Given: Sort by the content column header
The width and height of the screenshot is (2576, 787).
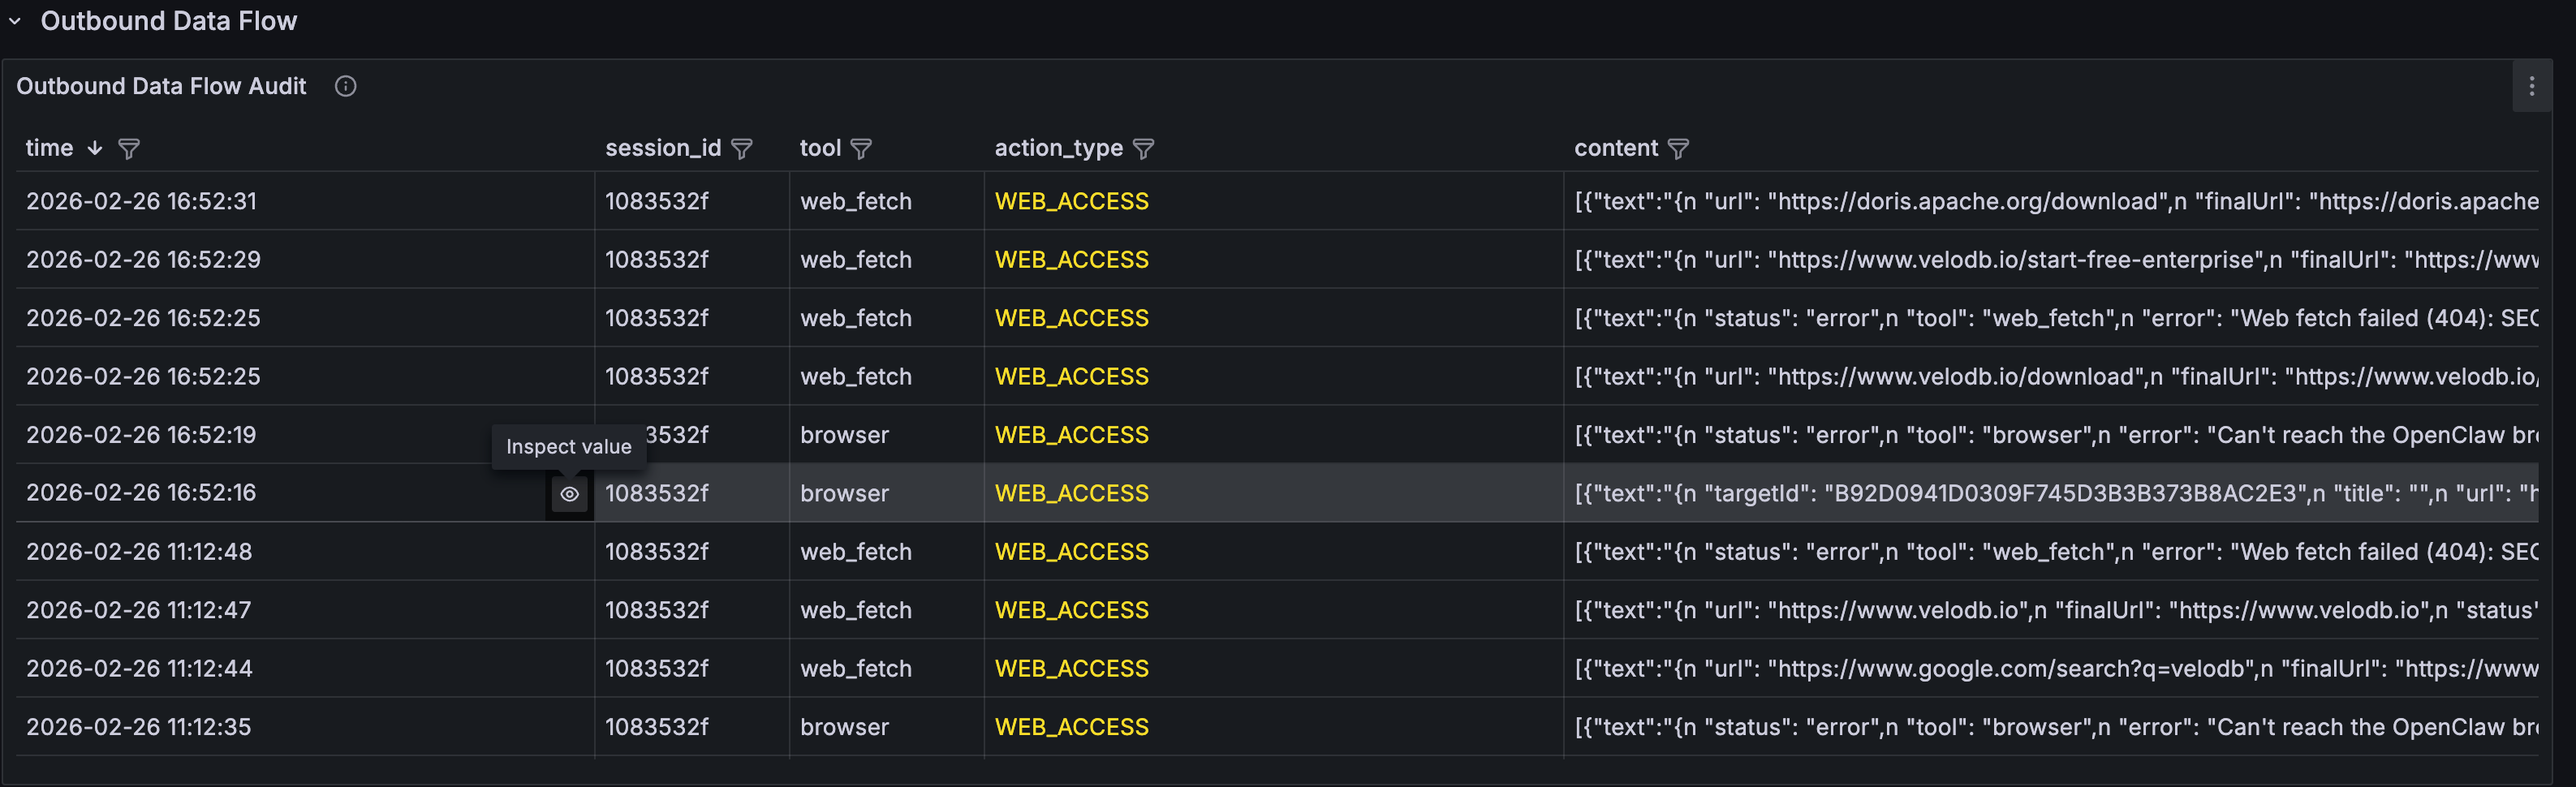Looking at the screenshot, I should tap(1615, 148).
